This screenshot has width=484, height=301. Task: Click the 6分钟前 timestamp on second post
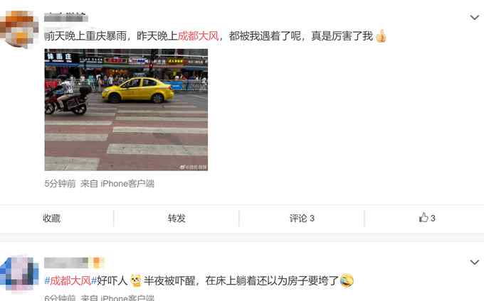click(60, 297)
